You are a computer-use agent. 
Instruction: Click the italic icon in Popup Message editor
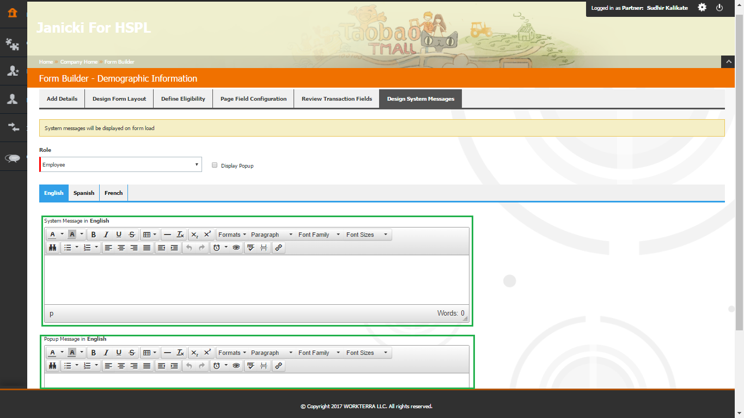point(106,353)
